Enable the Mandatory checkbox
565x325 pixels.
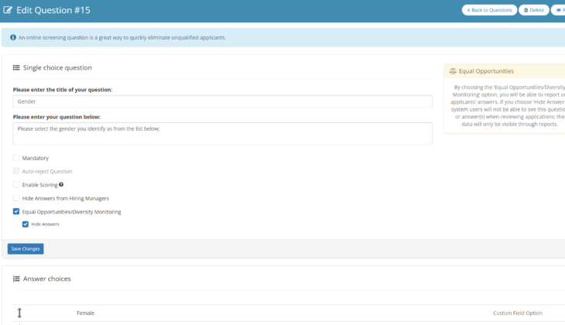16,158
